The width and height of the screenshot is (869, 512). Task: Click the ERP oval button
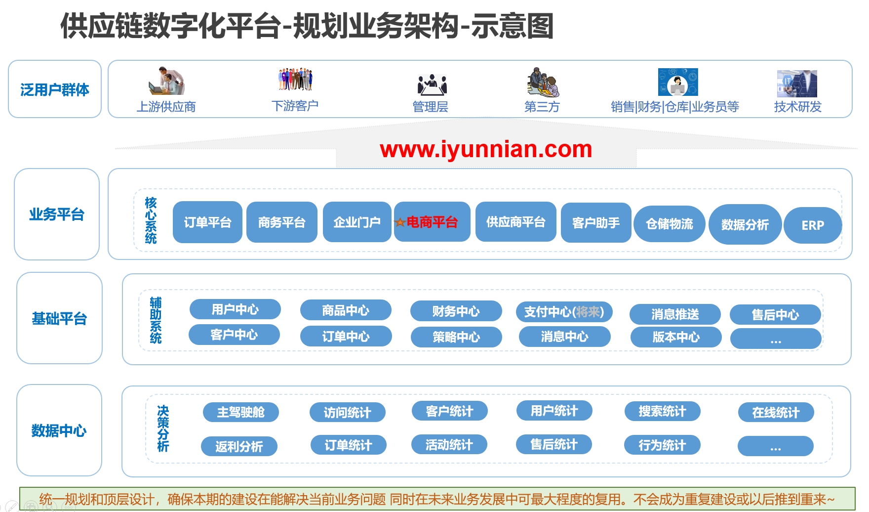pyautogui.click(x=812, y=225)
